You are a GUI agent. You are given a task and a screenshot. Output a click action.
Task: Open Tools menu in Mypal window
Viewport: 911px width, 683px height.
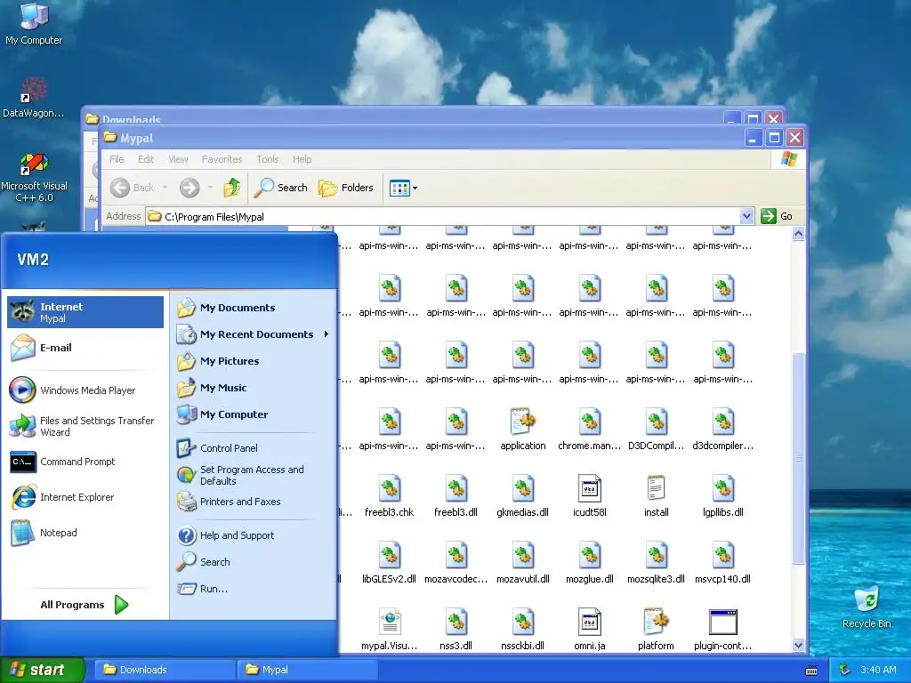[x=268, y=159]
